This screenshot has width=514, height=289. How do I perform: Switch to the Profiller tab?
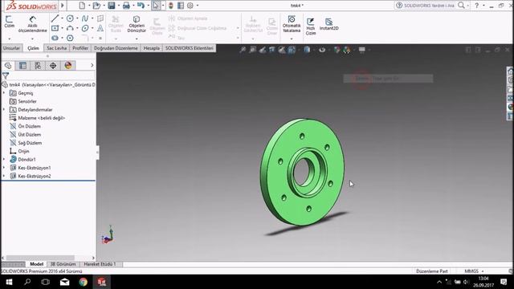80,48
